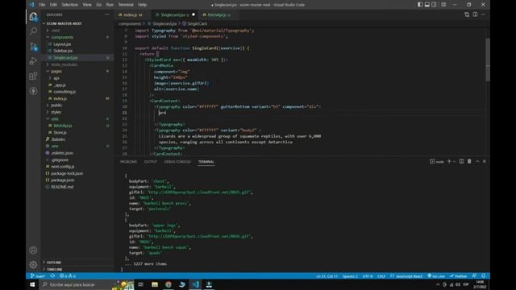The height and width of the screenshot is (290, 516).
Task: Split the terminal pane
Action: (x=462, y=161)
